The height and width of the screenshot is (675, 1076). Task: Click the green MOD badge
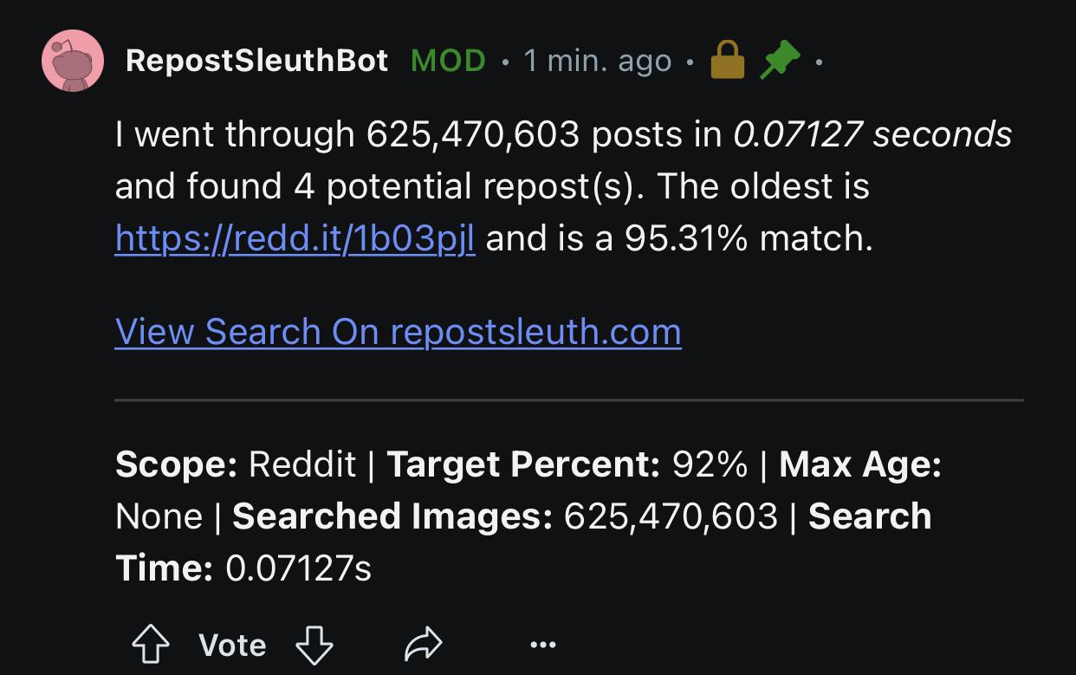click(x=448, y=61)
